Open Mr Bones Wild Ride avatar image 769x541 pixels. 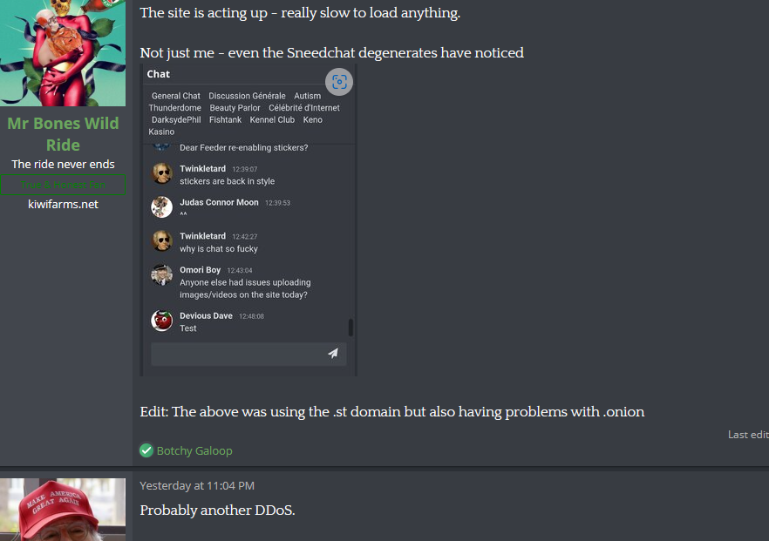pos(63,53)
